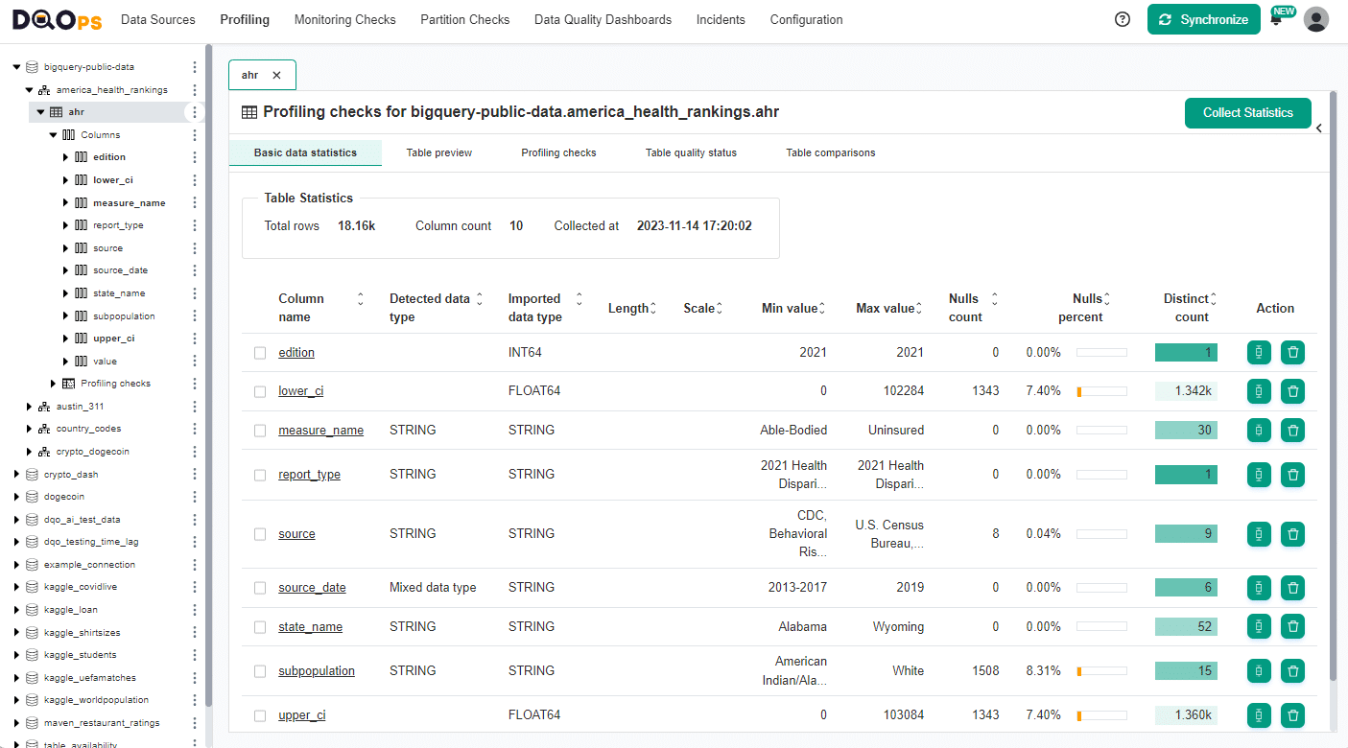Open the Monitoring Checks menu
Viewport: 1348px width, 748px height.
(x=344, y=19)
